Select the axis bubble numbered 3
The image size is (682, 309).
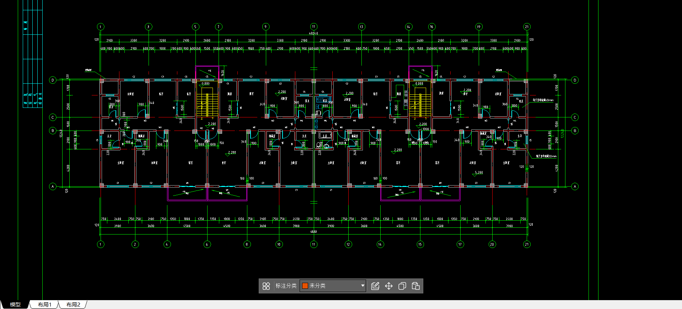tap(149, 27)
